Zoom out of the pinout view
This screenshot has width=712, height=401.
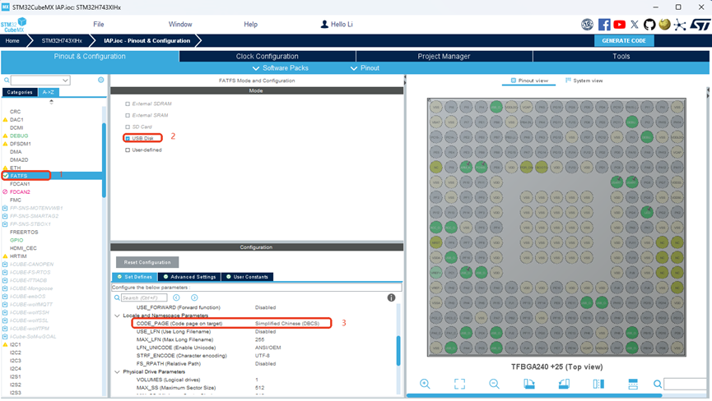point(494,384)
